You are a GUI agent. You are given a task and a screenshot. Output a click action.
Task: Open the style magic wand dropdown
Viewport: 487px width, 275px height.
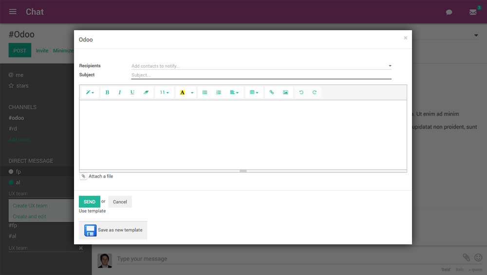tap(90, 92)
